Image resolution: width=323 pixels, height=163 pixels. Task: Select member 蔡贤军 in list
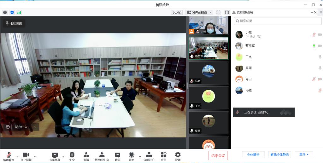point(250,46)
